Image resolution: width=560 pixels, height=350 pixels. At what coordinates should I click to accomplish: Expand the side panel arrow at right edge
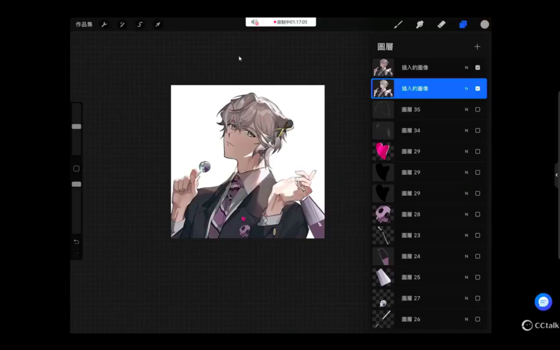557,175
